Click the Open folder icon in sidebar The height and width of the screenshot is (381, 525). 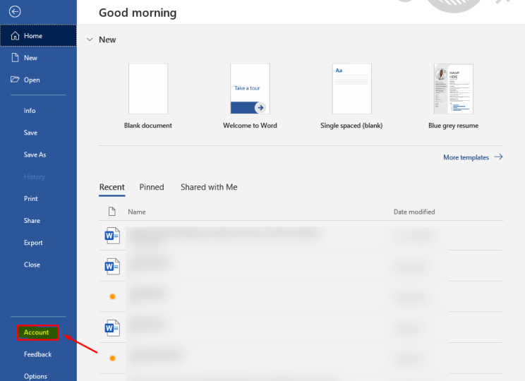click(x=15, y=79)
